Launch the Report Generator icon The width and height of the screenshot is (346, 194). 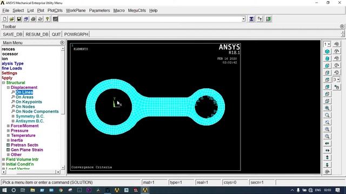(40, 19)
